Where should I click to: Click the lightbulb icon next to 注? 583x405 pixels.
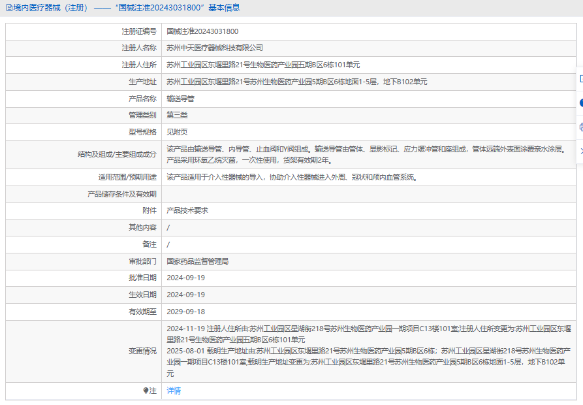[146, 391]
